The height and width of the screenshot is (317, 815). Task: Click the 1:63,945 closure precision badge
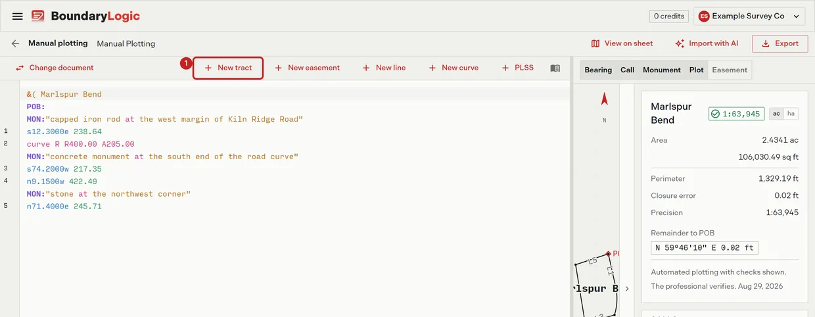736,114
